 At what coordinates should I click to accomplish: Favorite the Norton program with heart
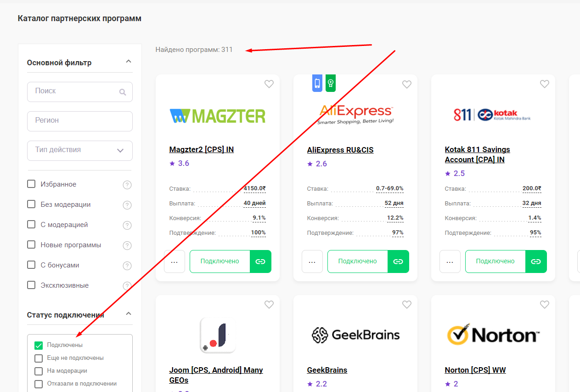545,304
